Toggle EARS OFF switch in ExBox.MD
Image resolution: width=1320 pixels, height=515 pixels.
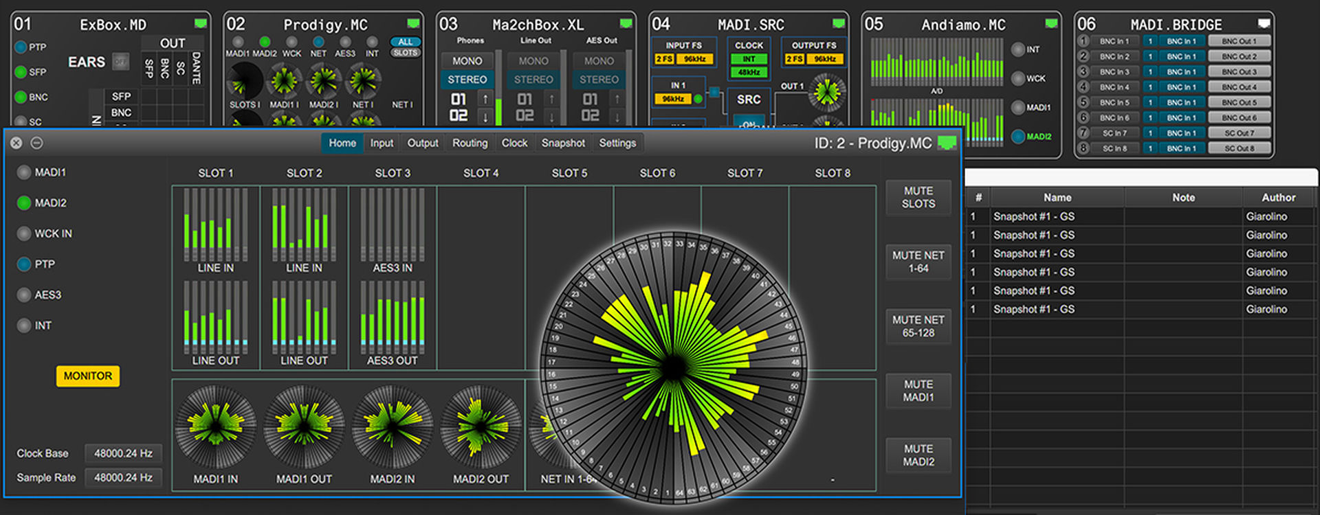click(121, 62)
